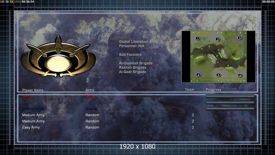Click start position 6 on the minimap
275x155 pixels.
[x=240, y=75]
